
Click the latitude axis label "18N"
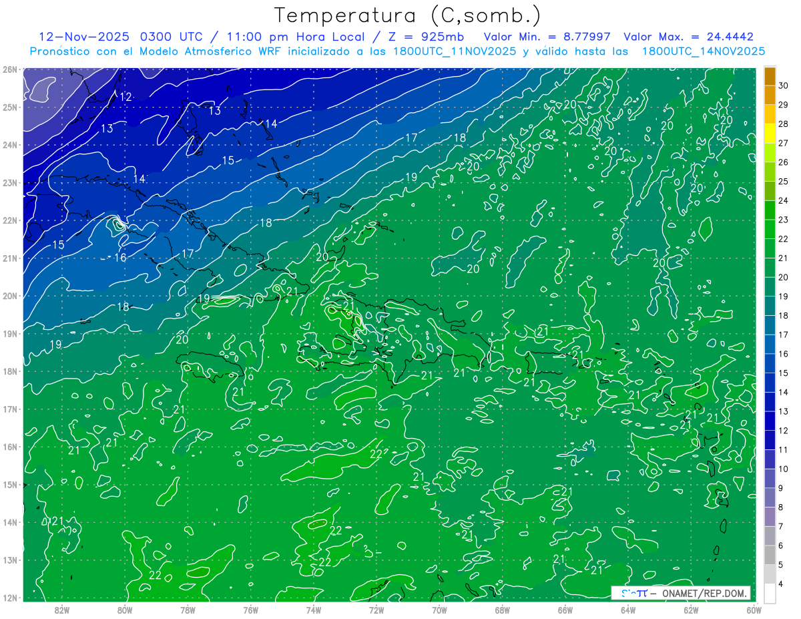[10, 371]
